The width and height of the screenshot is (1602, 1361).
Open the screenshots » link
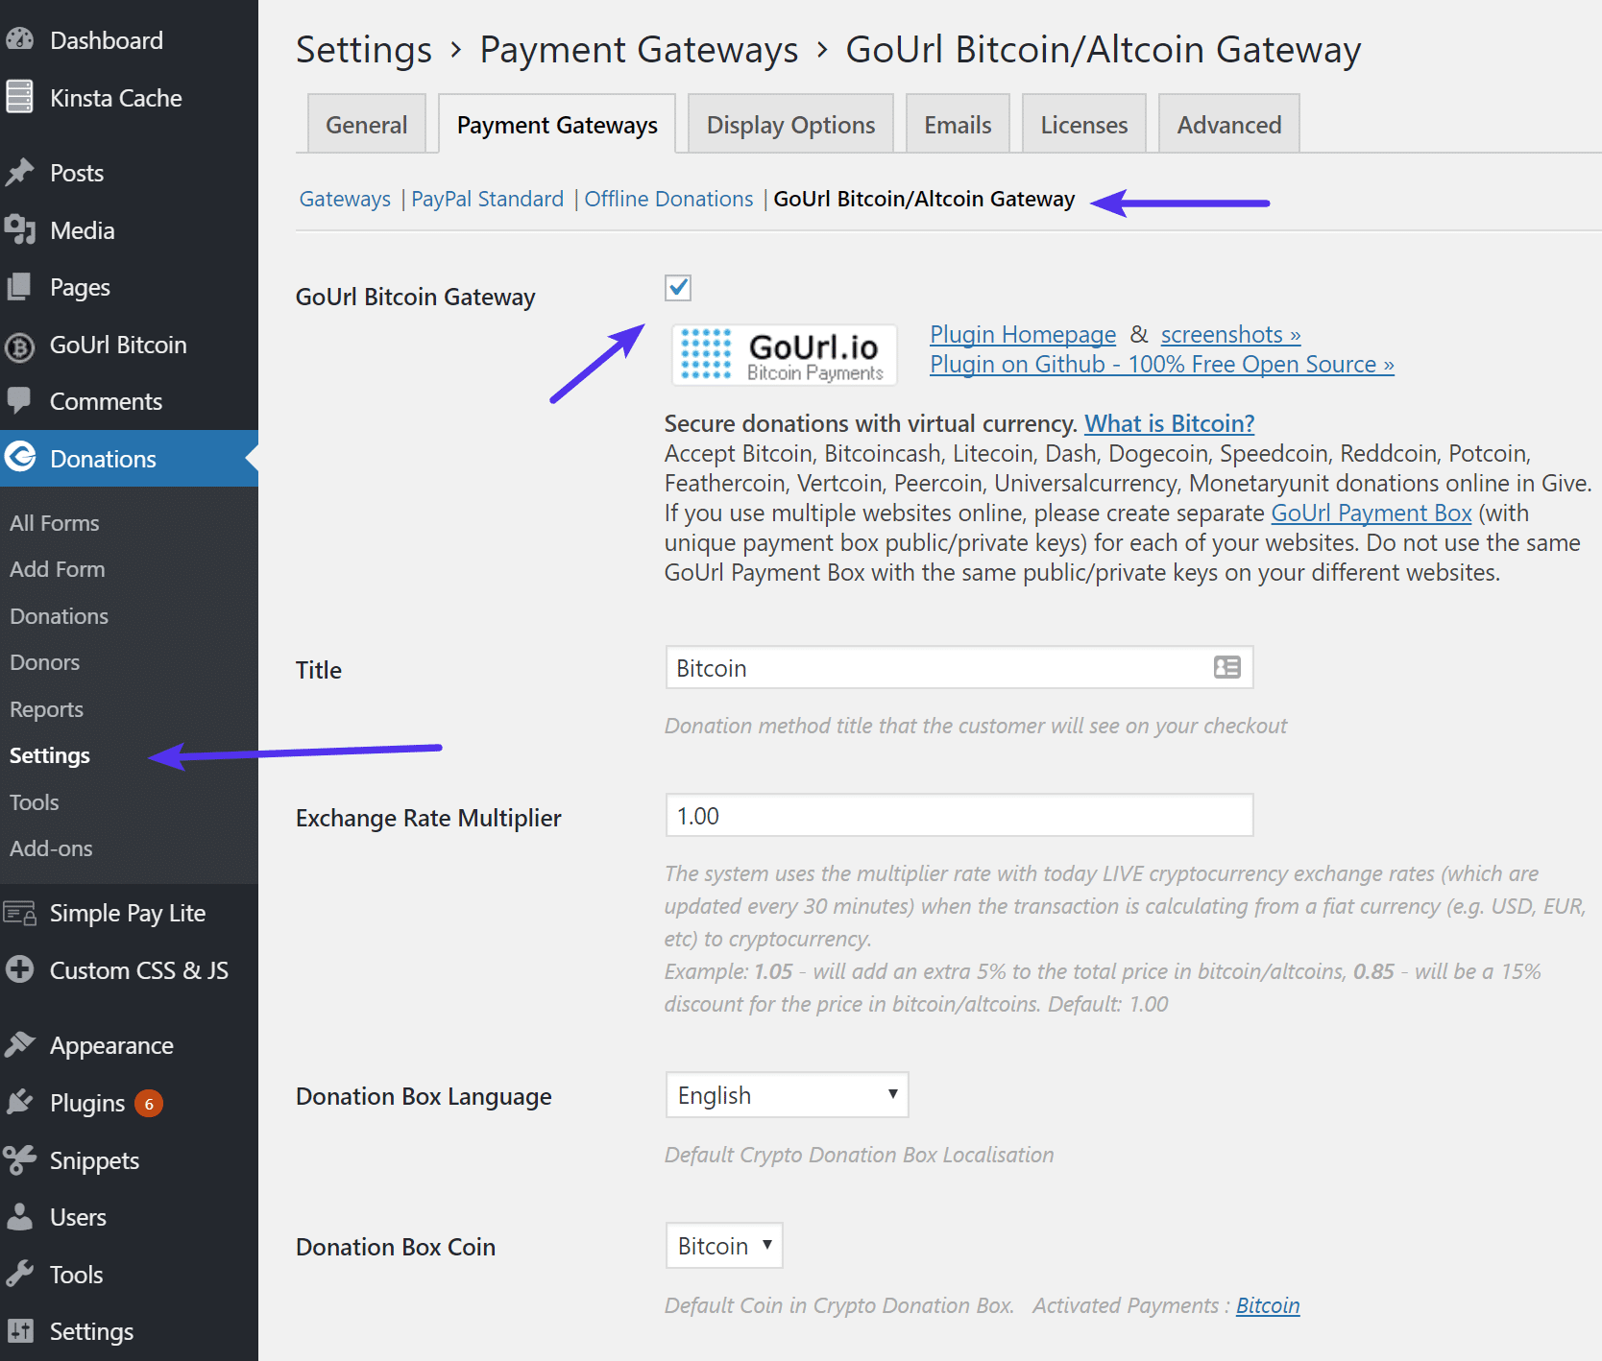click(x=1230, y=334)
